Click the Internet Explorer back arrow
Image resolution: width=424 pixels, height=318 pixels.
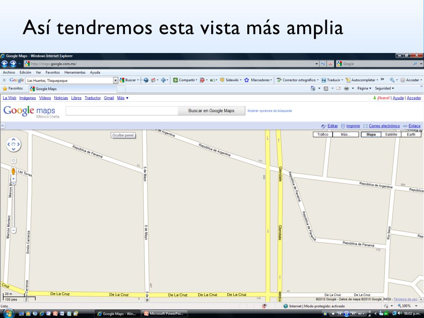click(x=4, y=64)
